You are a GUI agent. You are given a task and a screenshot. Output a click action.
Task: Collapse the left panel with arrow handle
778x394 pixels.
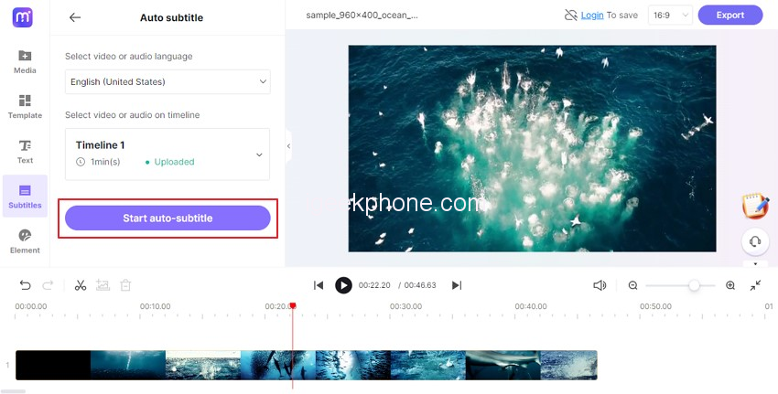click(x=288, y=146)
